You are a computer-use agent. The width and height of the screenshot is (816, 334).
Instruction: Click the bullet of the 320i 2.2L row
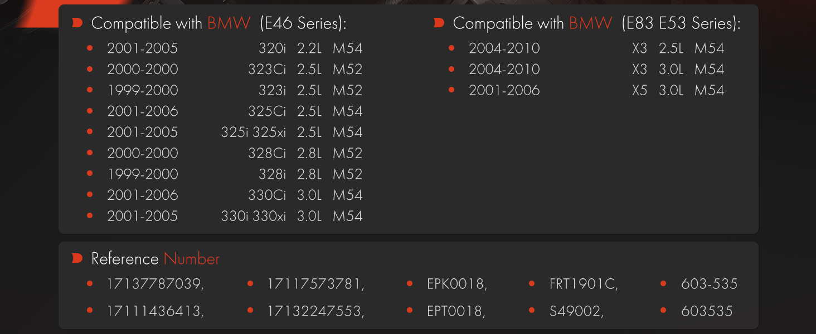click(x=90, y=48)
